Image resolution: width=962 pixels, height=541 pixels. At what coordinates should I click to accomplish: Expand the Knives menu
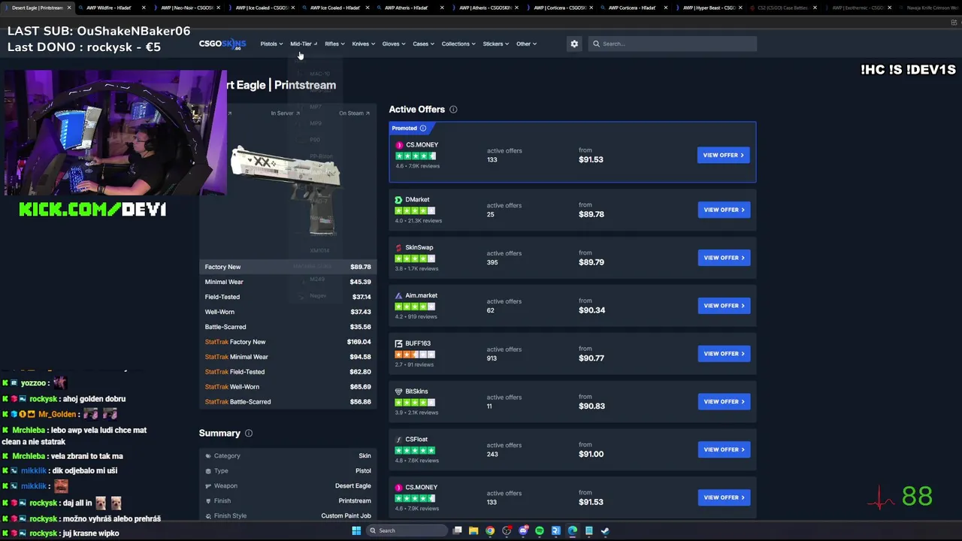pos(364,44)
